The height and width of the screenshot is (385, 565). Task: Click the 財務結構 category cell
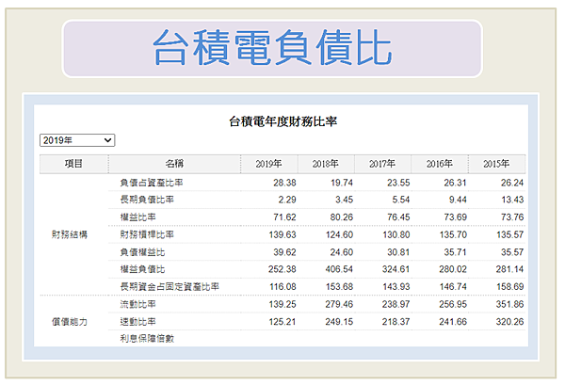click(x=70, y=234)
